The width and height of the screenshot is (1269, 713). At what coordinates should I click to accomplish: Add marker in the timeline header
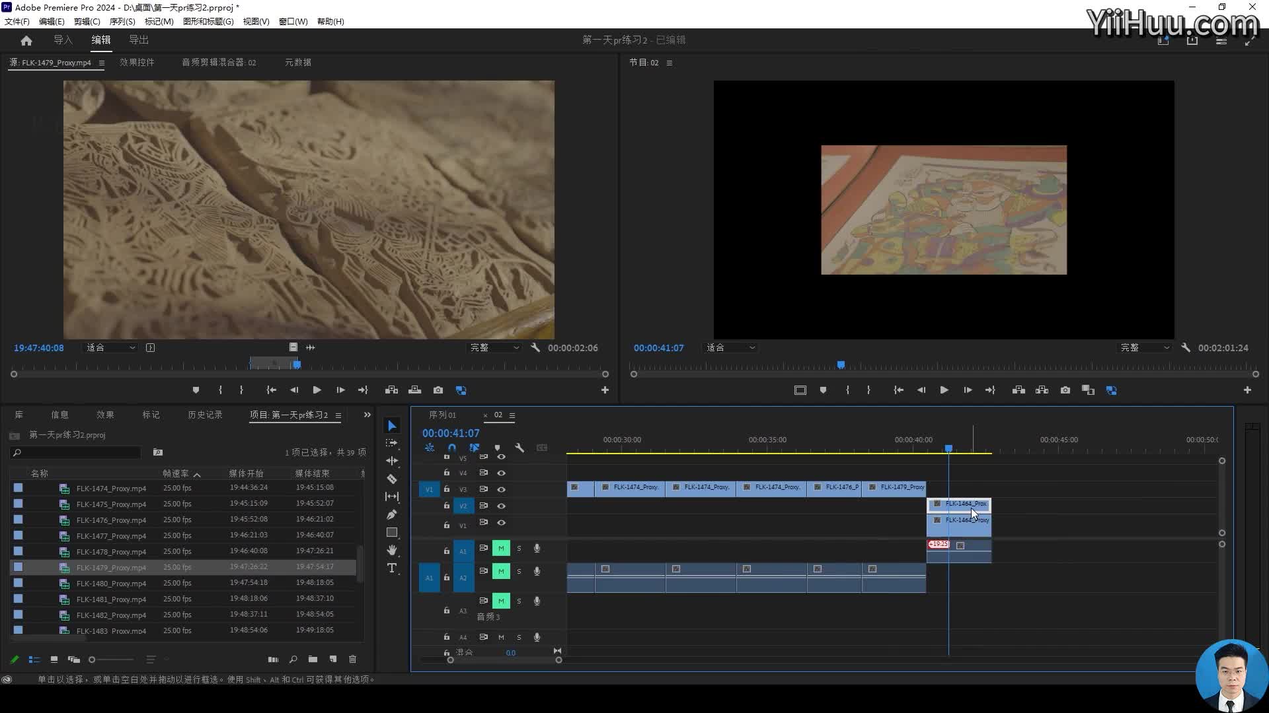coord(497,448)
